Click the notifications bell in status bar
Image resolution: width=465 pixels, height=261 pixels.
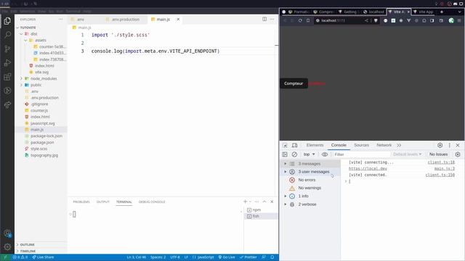[x=272, y=257]
